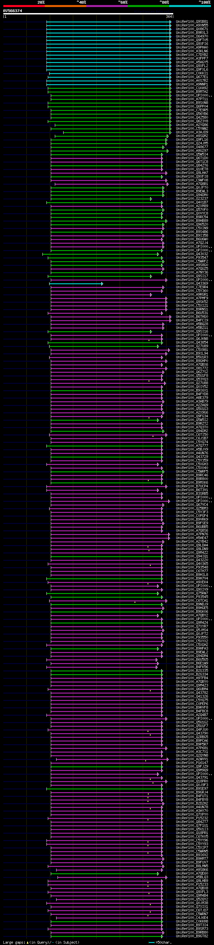Select hit label UniRef100_Q9LHA7

point(192,173)
